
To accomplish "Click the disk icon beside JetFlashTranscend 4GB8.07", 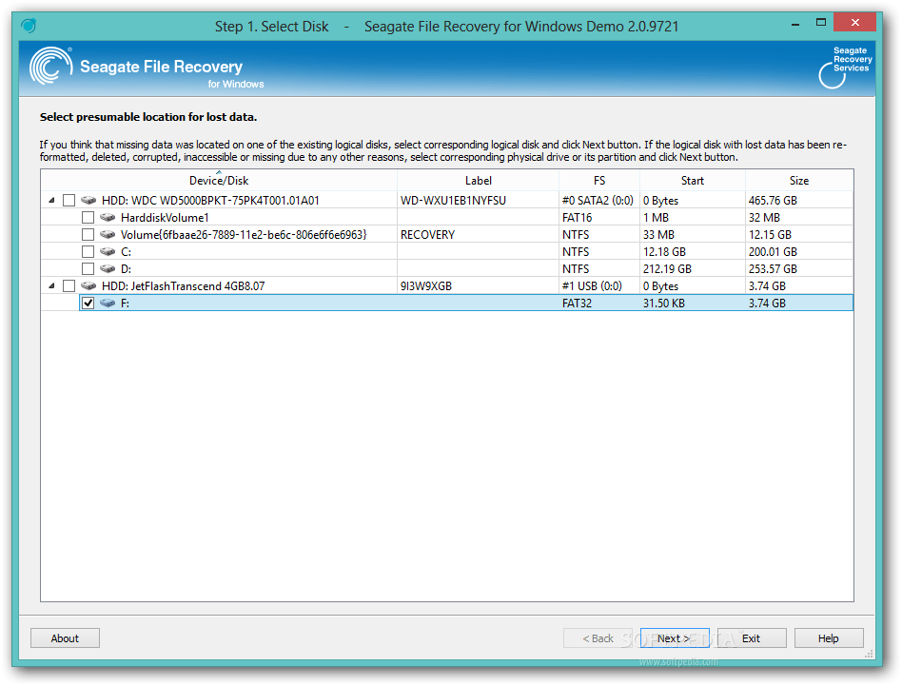I will click(87, 285).
